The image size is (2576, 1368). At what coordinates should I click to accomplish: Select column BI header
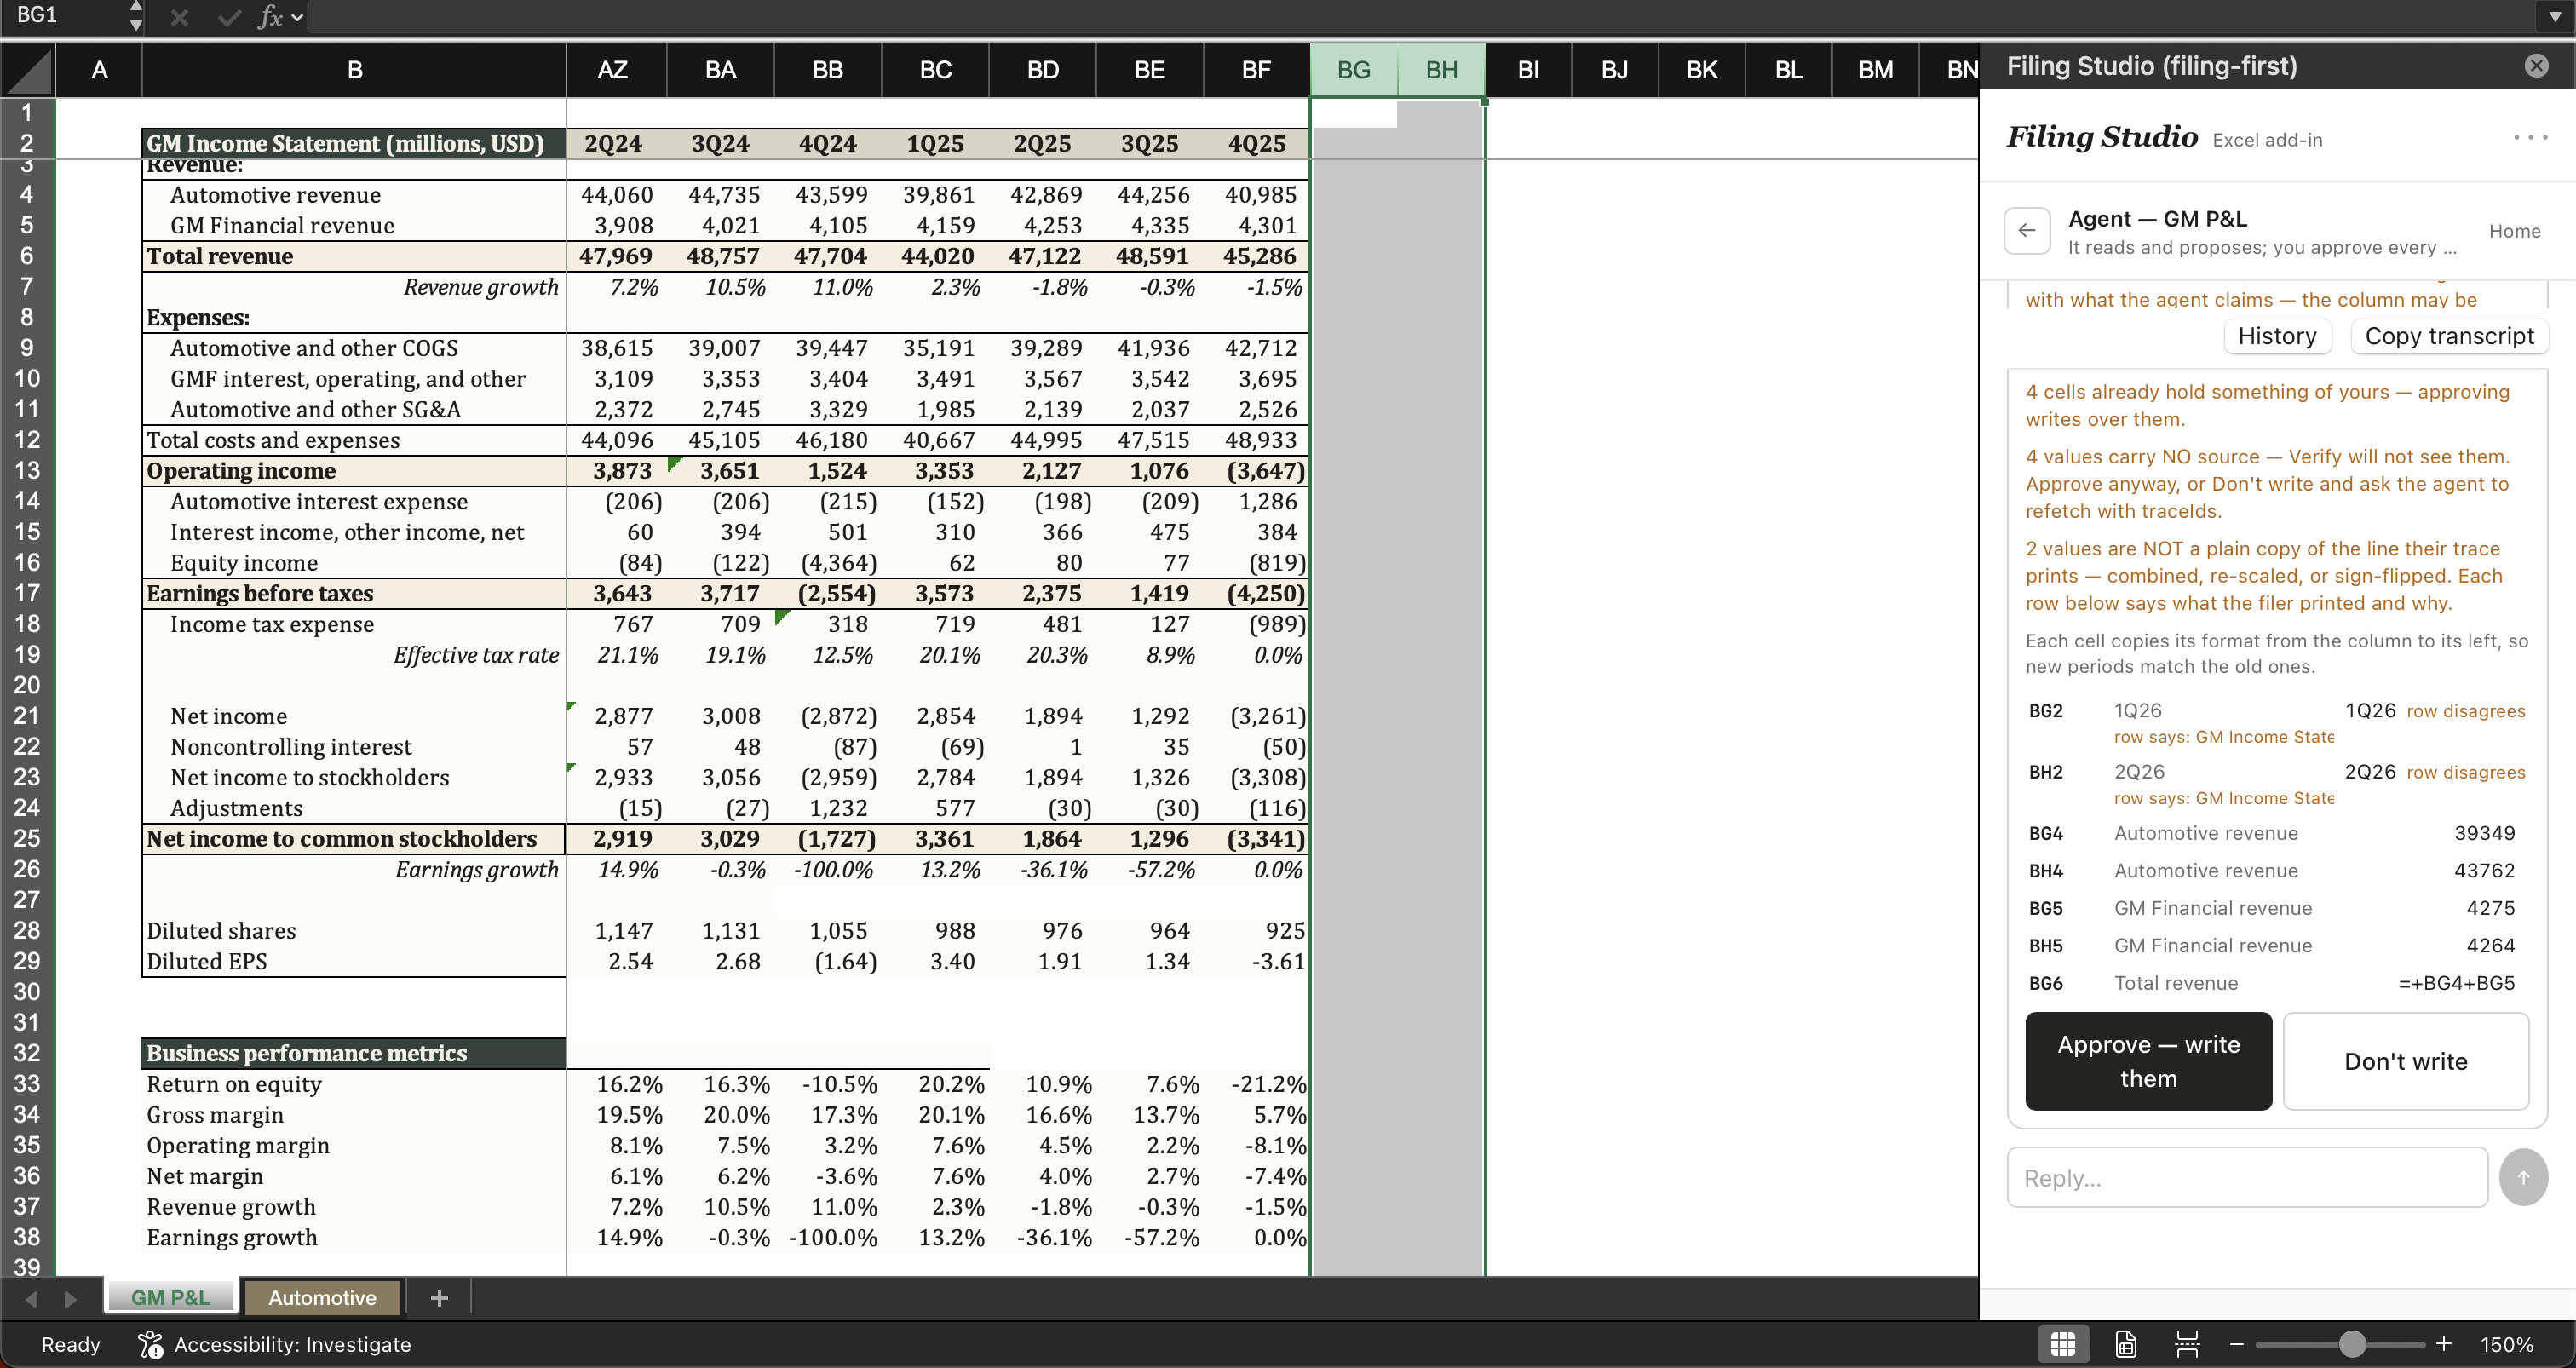tap(1528, 70)
